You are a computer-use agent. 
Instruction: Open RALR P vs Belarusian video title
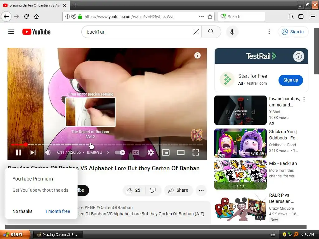click(x=281, y=198)
